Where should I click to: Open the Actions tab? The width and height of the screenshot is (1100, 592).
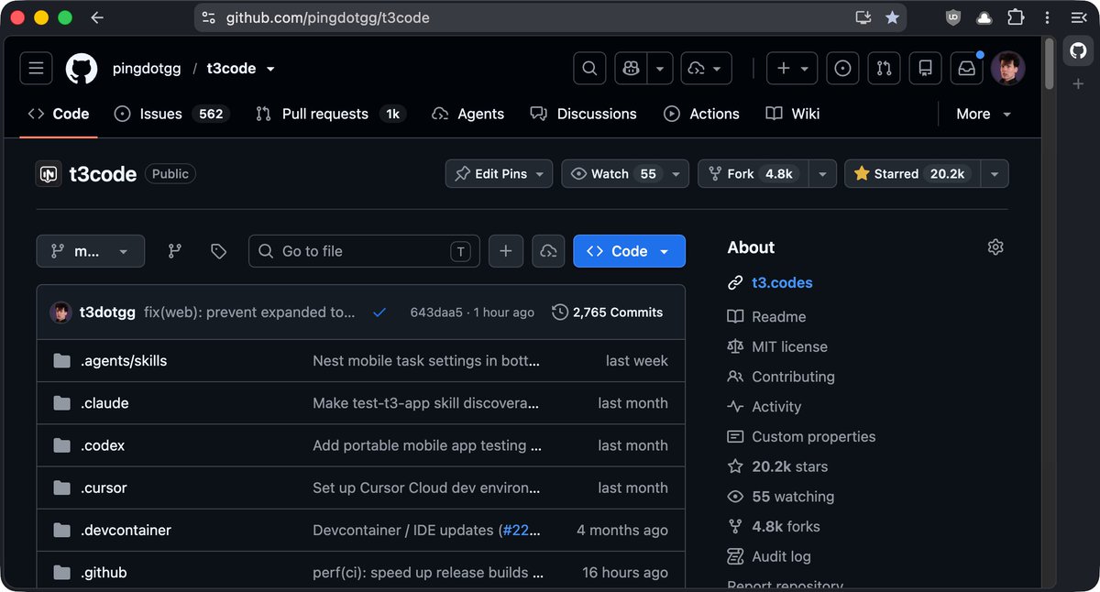tap(701, 114)
